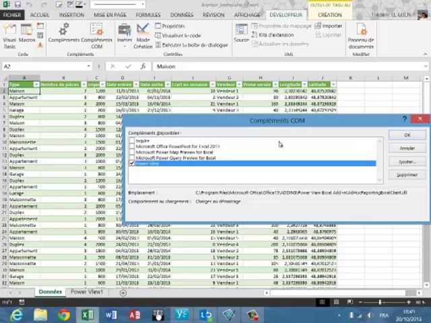Open Yammer from the taskbar
Screen dimensions: 431x323
click(x=182, y=315)
